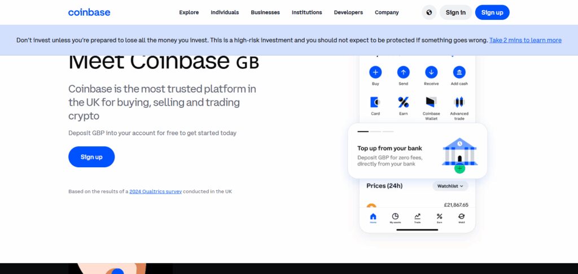Open the Company menu
578x274 pixels.
387,12
